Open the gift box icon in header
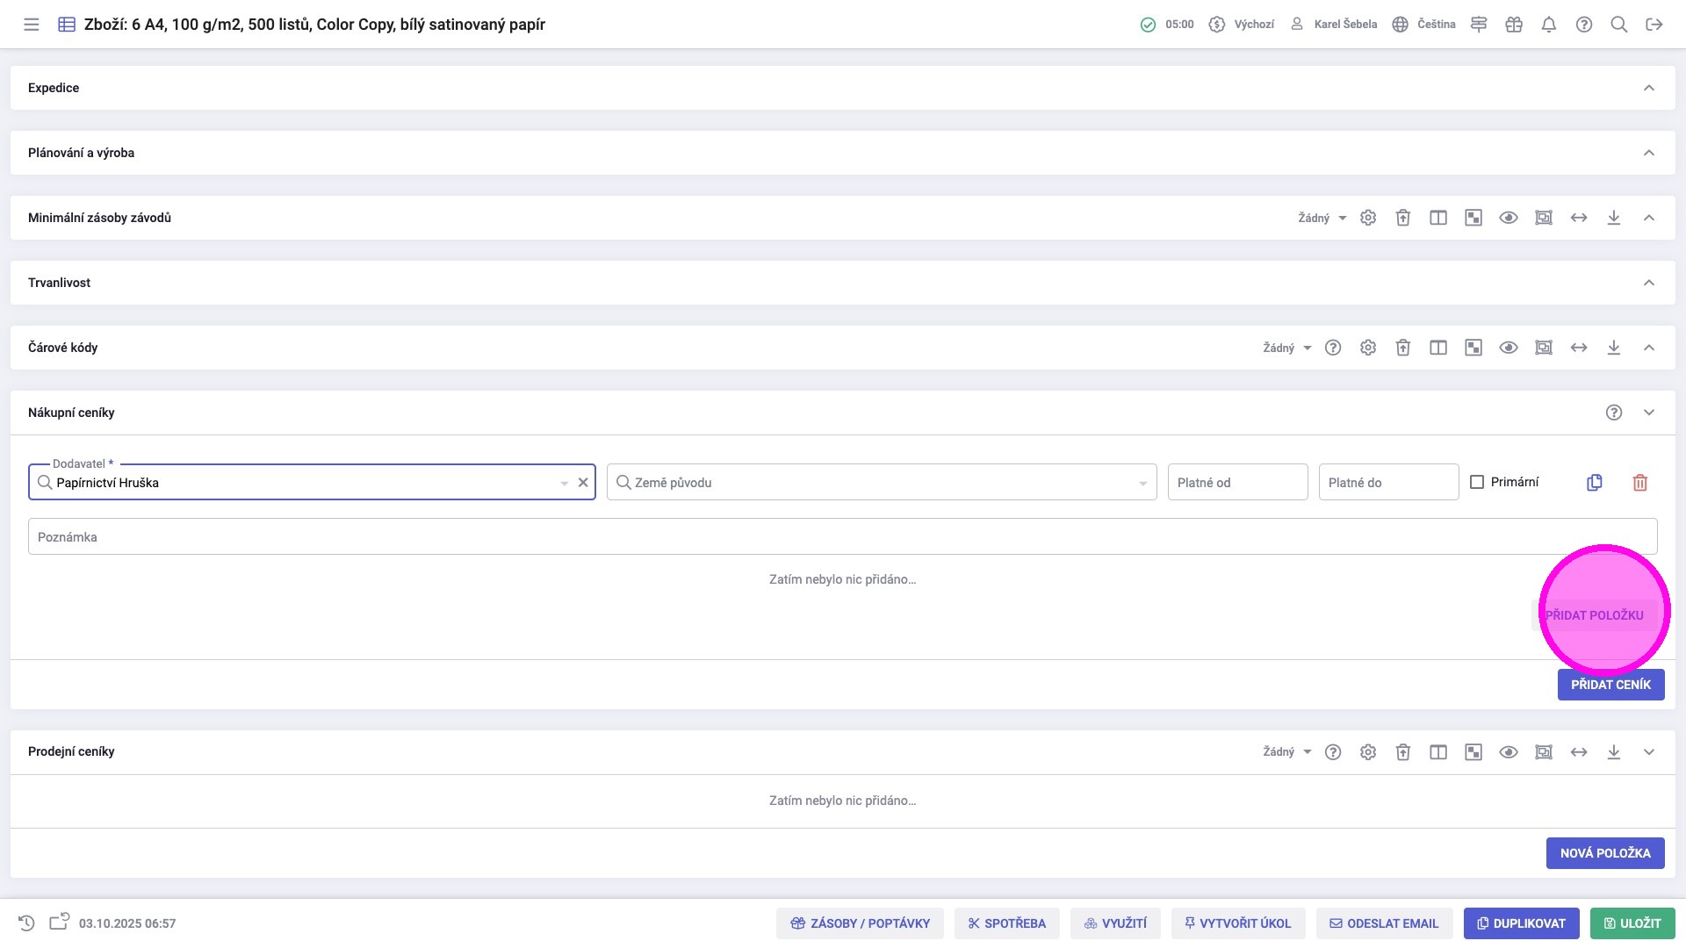This screenshot has width=1686, height=948. pos(1514,25)
